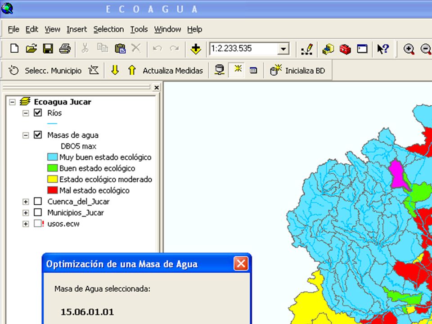Screen dimensions: 432x324
Task: Select the Zoom In magnifier tool
Action: click(409, 49)
